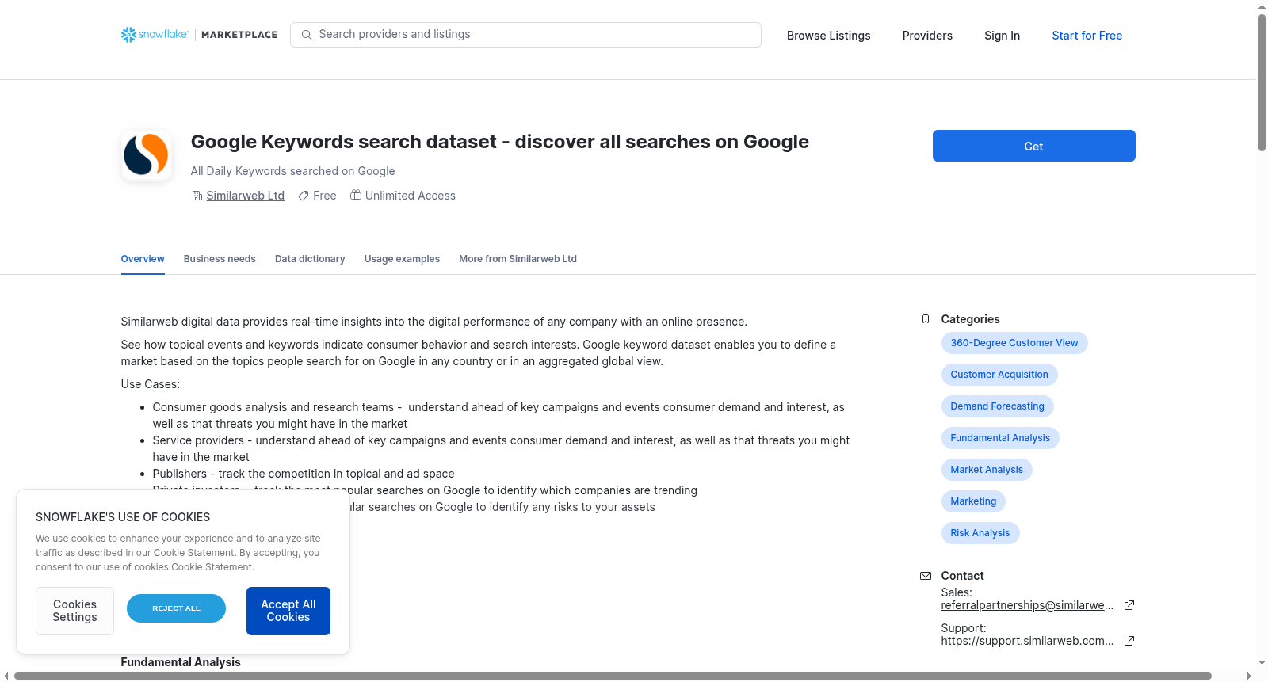1268x682 pixels.
Task: Open the Providers page
Action: (x=927, y=36)
